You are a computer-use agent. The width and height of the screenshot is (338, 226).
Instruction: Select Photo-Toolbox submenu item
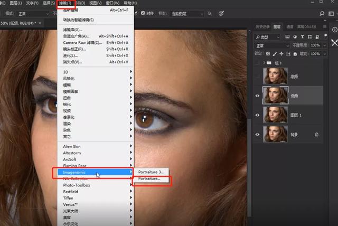[96, 185]
